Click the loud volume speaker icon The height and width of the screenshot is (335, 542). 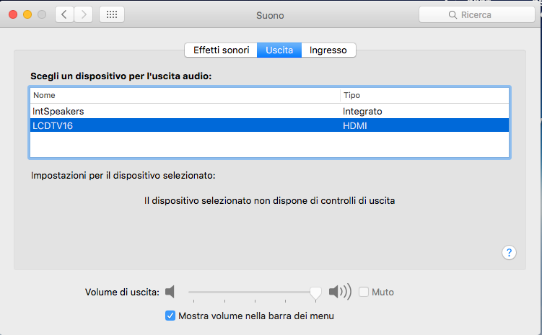coord(339,292)
